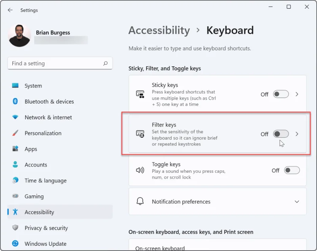
Task: Open Accounts settings
Action: pyautogui.click(x=60, y=165)
